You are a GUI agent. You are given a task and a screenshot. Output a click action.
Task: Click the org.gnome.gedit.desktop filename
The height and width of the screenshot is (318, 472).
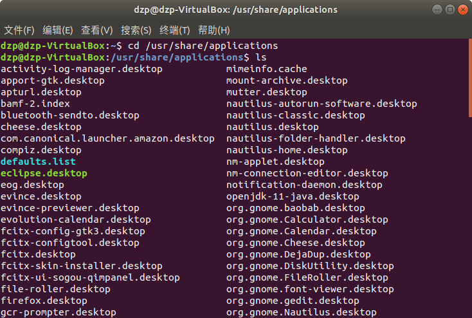point(293,301)
